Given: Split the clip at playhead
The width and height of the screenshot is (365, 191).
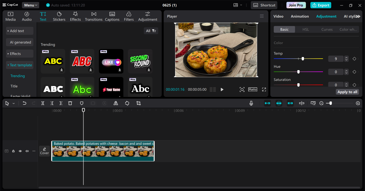Looking at the screenshot, I should [43, 103].
